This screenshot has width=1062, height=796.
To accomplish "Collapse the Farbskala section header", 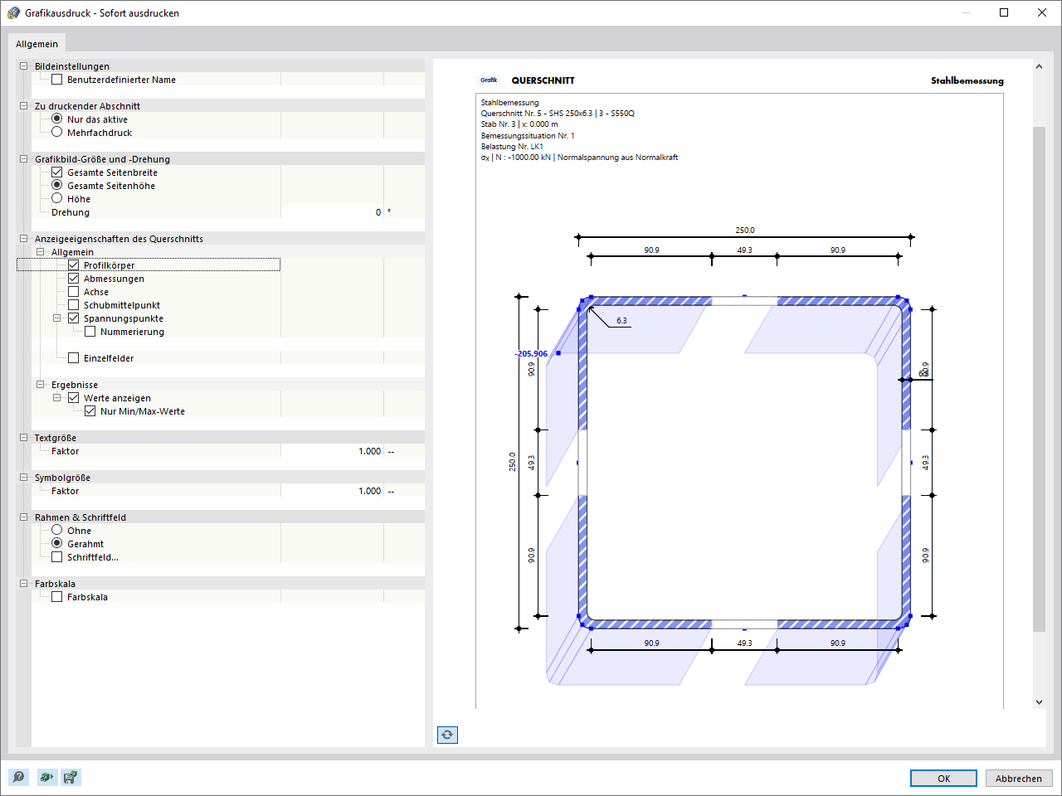I will point(24,584).
